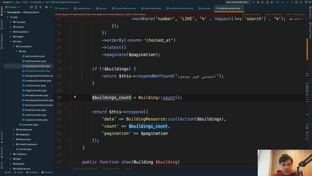This screenshot has width=312, height=176.
Task: Hide the Project panel with minus icon
Action: [51, 7]
